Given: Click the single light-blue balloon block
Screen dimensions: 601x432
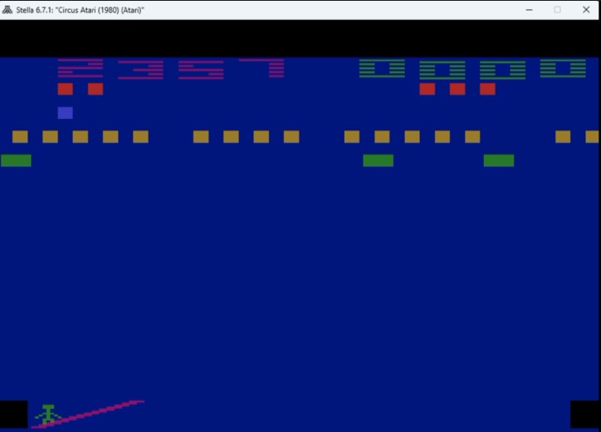Looking at the screenshot, I should pos(65,113).
